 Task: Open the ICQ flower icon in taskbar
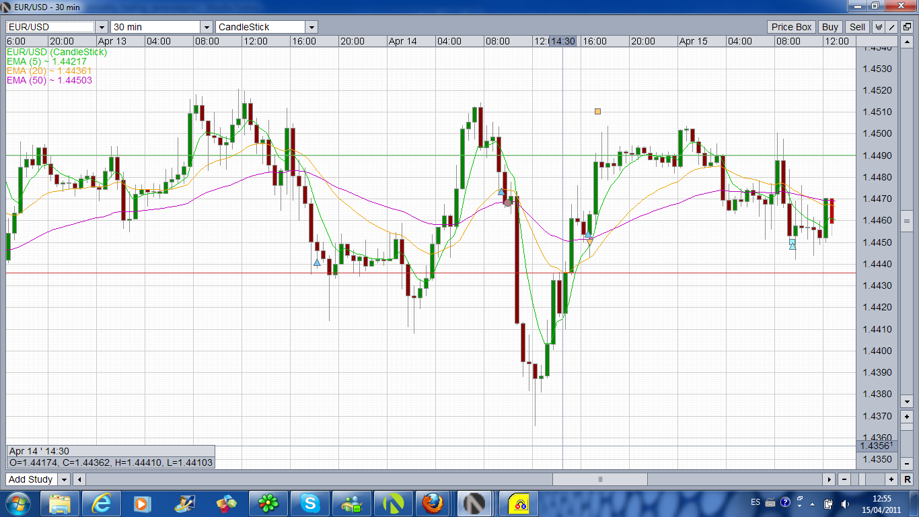[268, 503]
